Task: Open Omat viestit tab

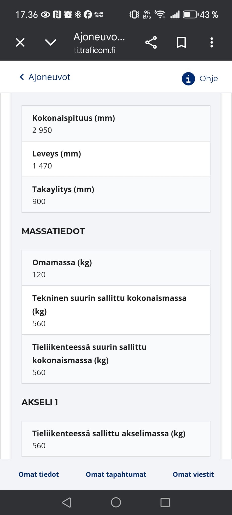Action: (193, 474)
